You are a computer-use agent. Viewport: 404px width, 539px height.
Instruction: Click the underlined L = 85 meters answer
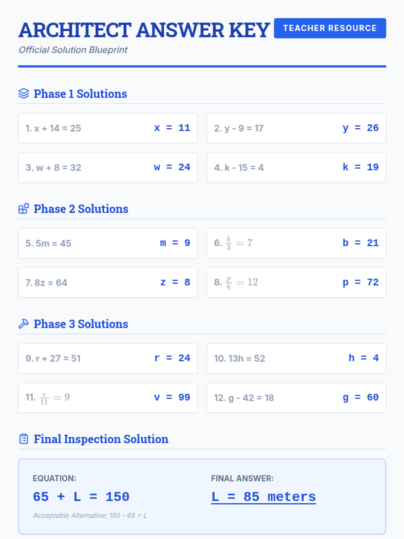263,497
